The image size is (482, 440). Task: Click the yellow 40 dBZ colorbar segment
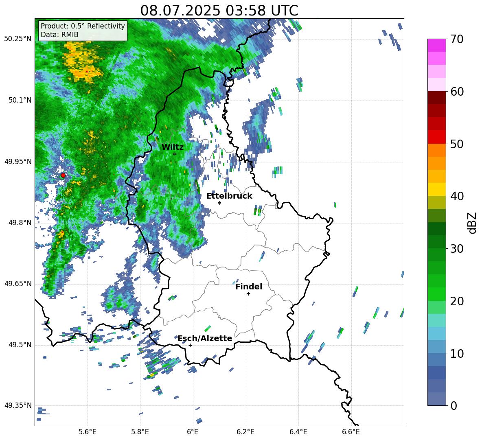[x=436, y=190]
